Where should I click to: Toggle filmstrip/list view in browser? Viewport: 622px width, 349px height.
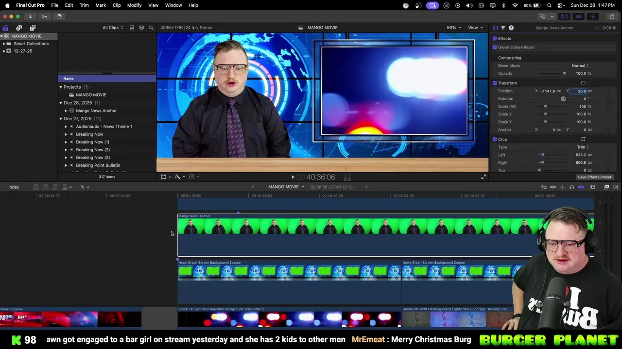point(132,28)
